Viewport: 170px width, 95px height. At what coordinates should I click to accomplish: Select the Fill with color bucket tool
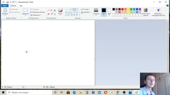coord(52,11)
